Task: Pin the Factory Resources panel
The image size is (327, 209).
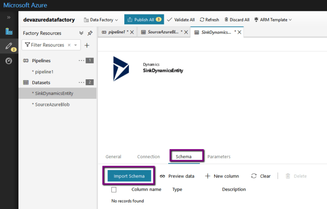Action: [x=90, y=33]
